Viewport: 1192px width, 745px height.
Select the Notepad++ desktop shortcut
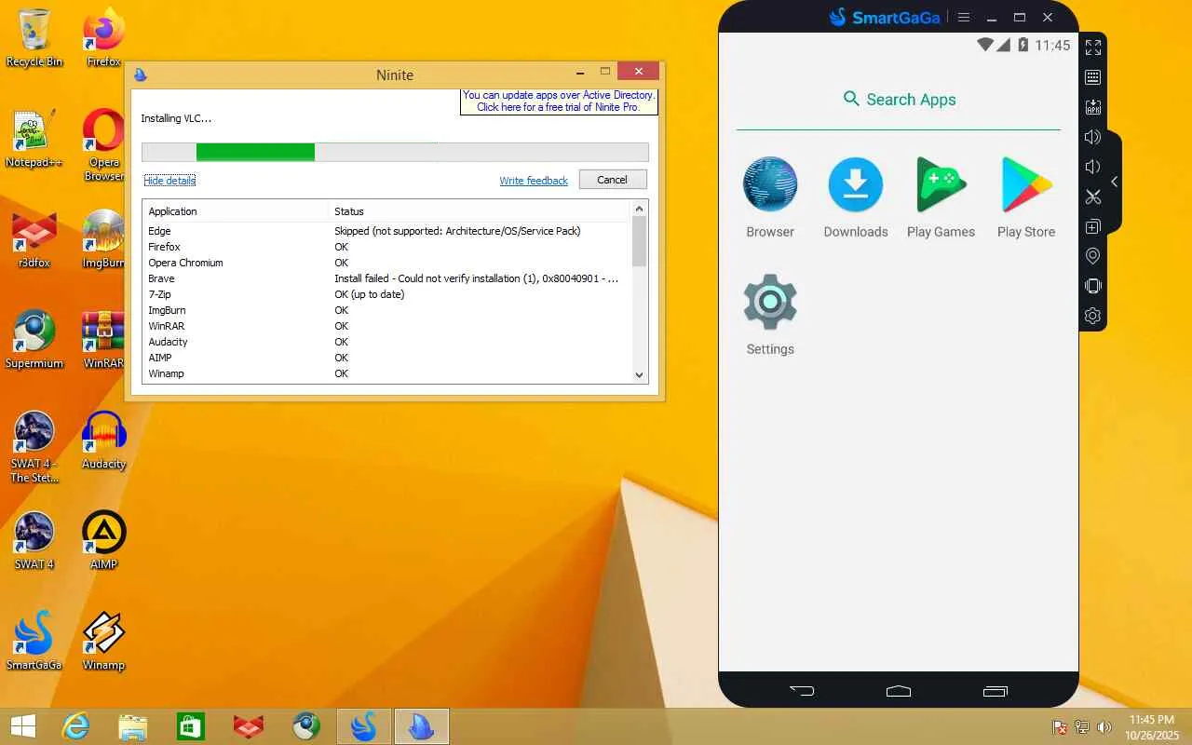click(34, 138)
